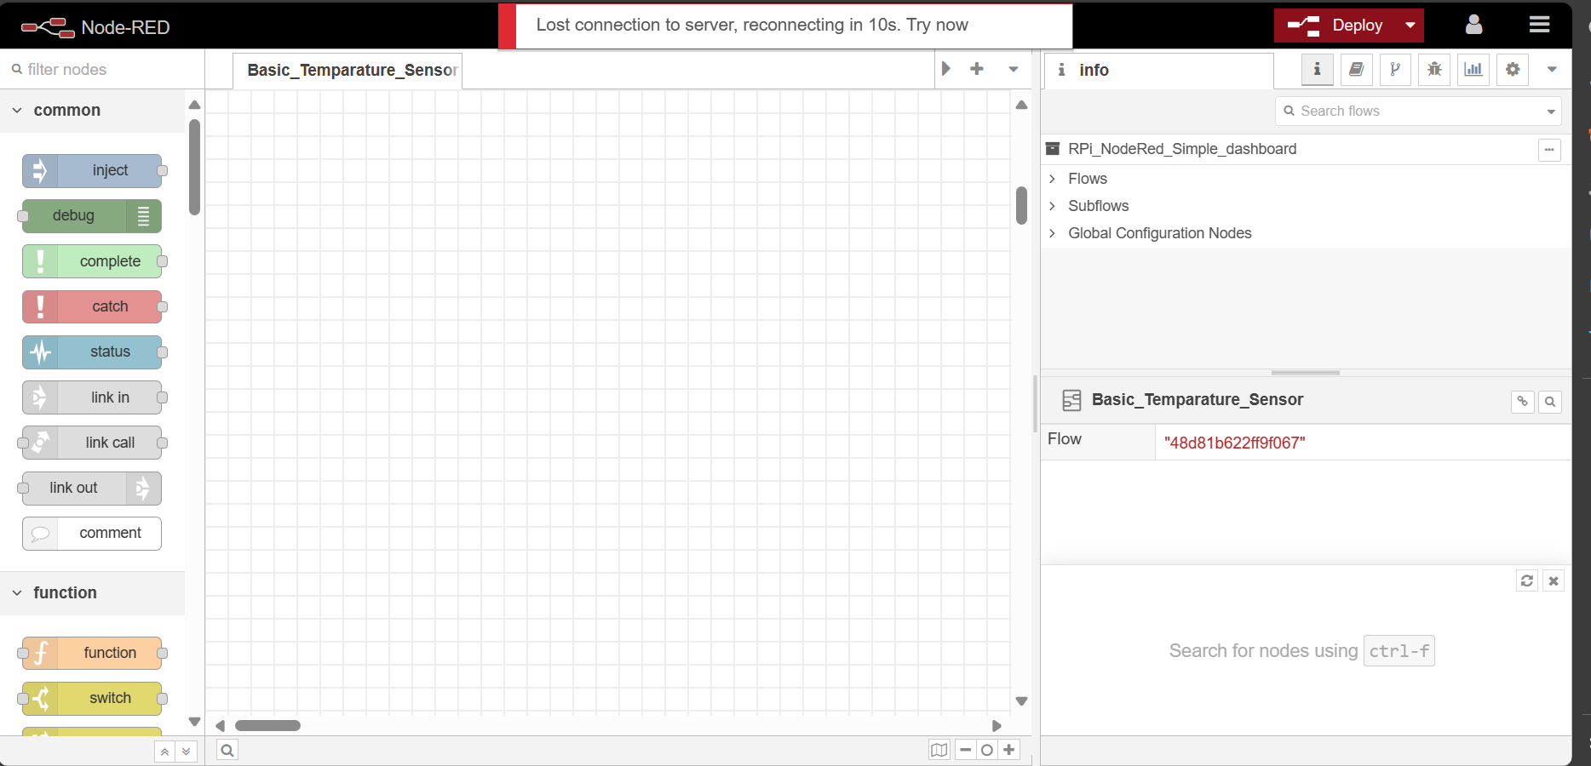This screenshot has height=766, width=1591.
Task: Refresh the tips box
Action: 1527,580
